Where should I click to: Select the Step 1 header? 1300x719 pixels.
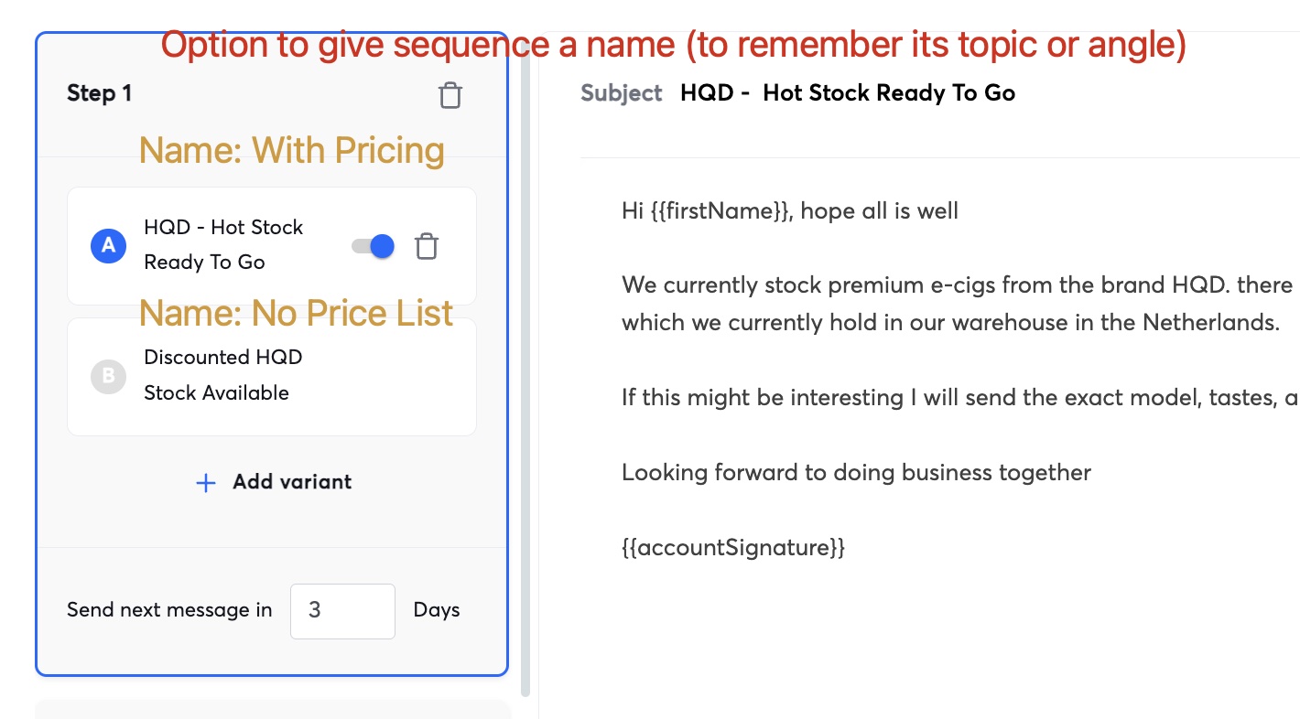(x=100, y=93)
